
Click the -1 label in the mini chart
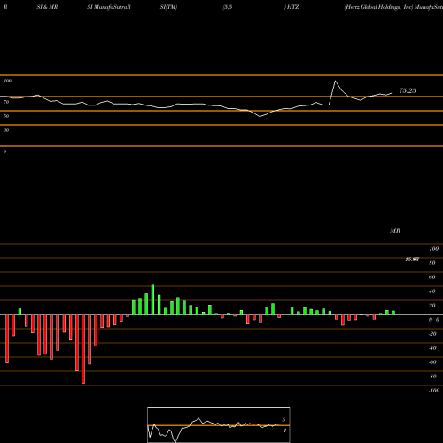tap(284, 431)
